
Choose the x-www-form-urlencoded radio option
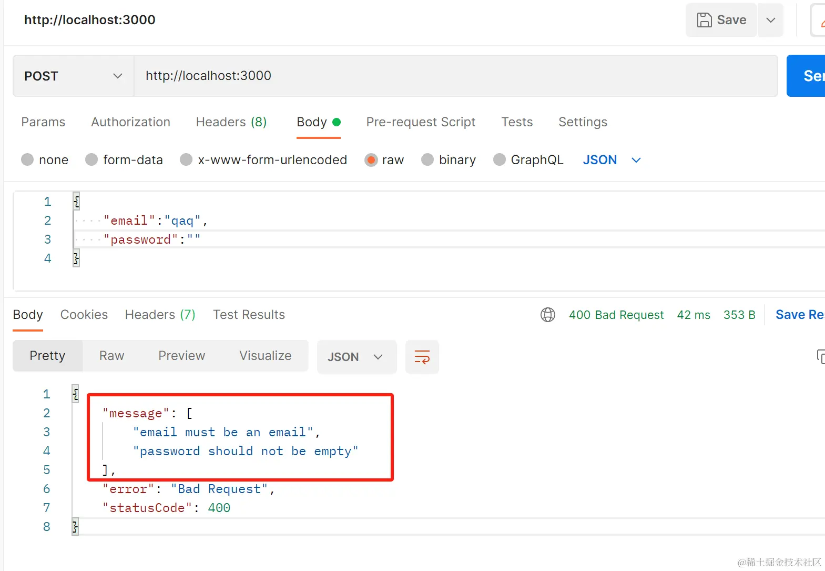click(186, 159)
